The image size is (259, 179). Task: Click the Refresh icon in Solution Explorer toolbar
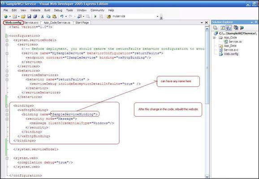coord(223,28)
